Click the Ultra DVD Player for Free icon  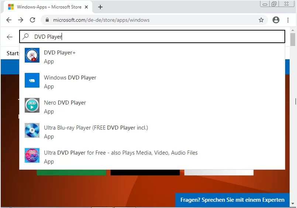point(32,155)
